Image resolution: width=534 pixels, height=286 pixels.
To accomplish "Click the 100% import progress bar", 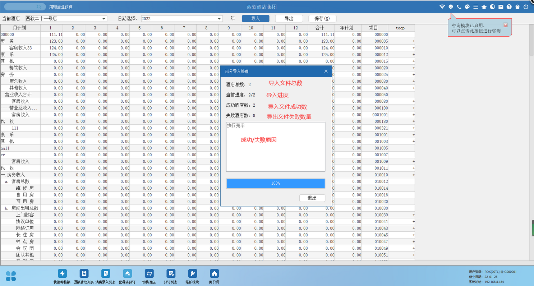I will click(276, 183).
